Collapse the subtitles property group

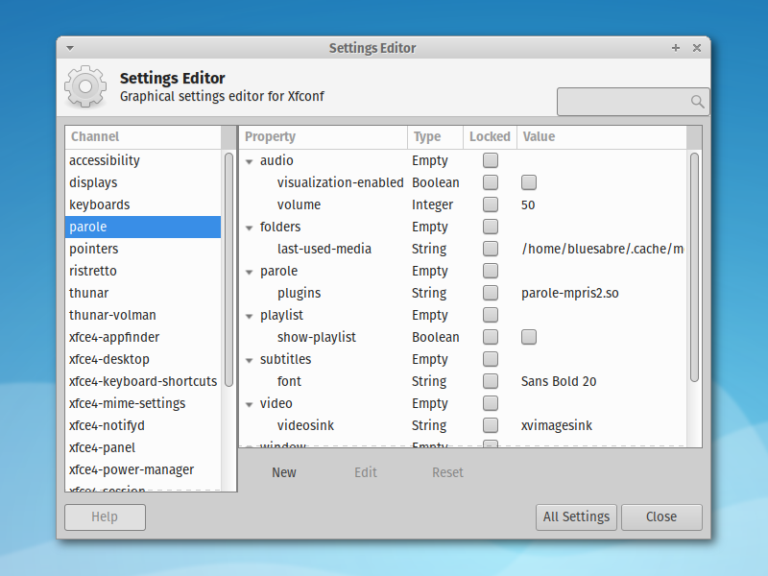coord(250,359)
